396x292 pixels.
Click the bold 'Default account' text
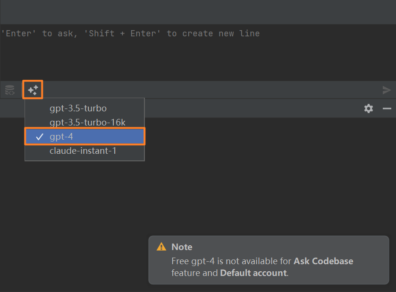(253, 273)
